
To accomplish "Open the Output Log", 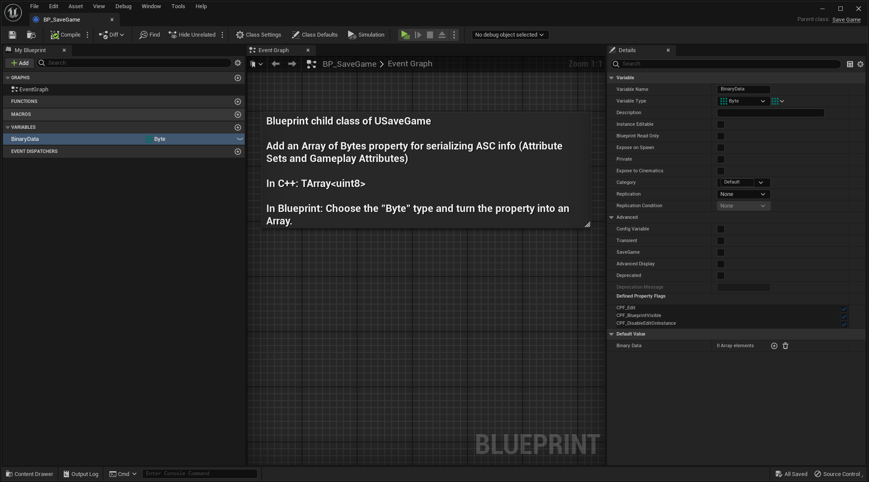I will (81, 474).
